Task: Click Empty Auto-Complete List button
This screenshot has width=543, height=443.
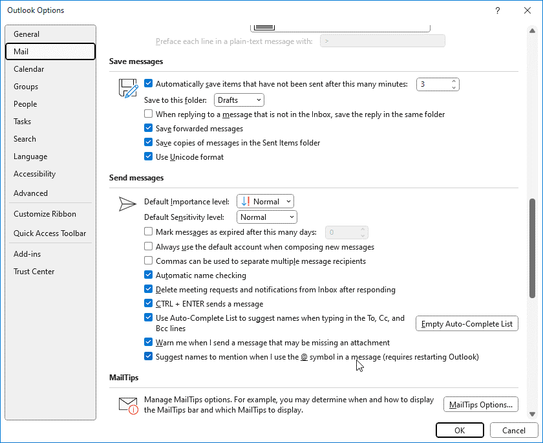Action: (x=466, y=324)
